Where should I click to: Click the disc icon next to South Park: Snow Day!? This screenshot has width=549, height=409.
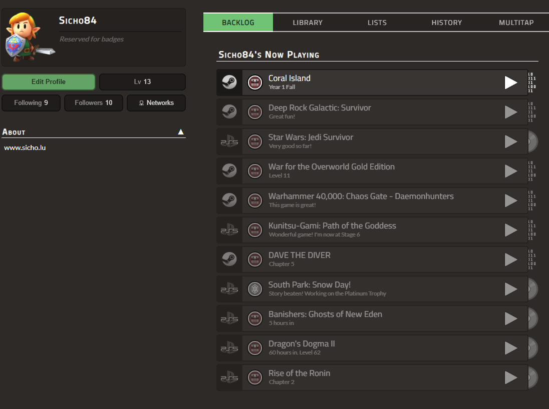[532, 289]
